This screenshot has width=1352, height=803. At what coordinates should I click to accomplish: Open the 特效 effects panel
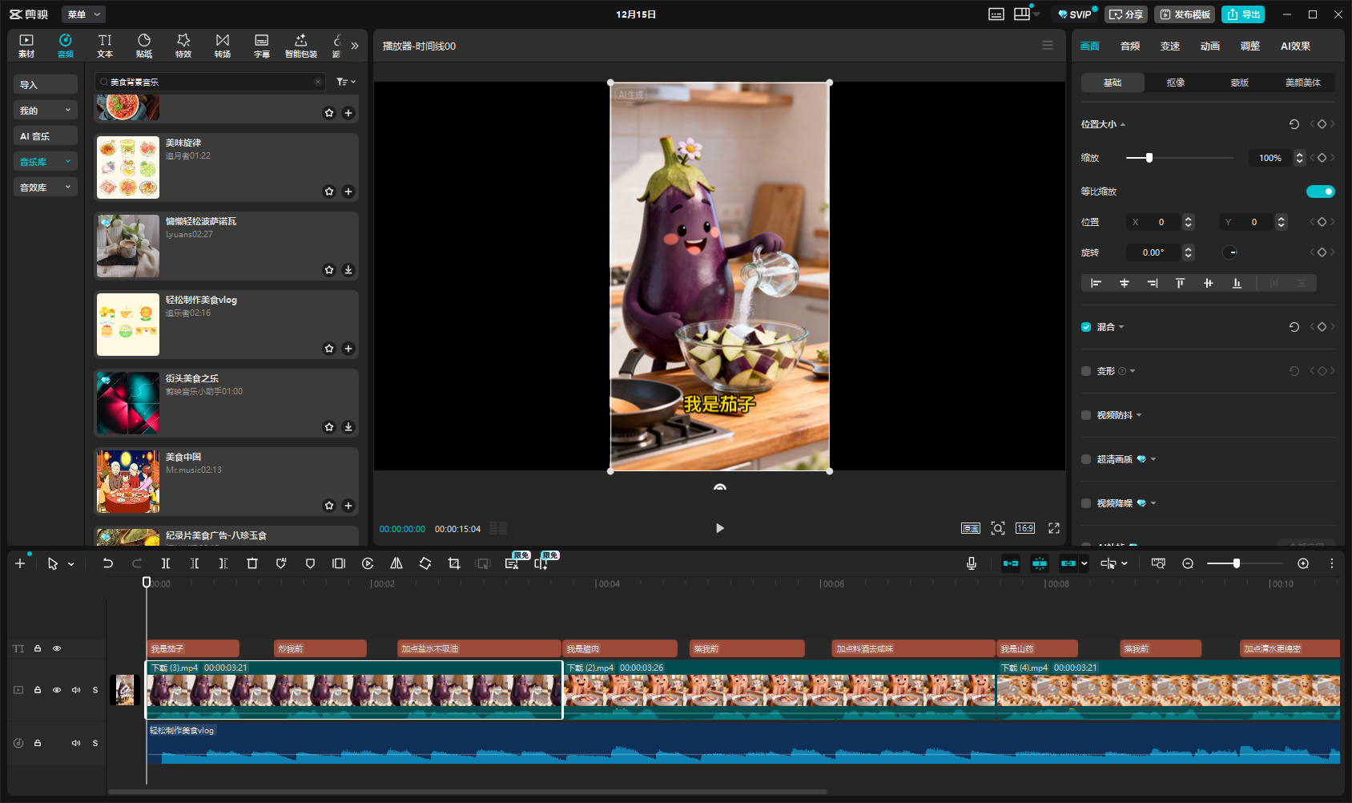click(x=183, y=46)
